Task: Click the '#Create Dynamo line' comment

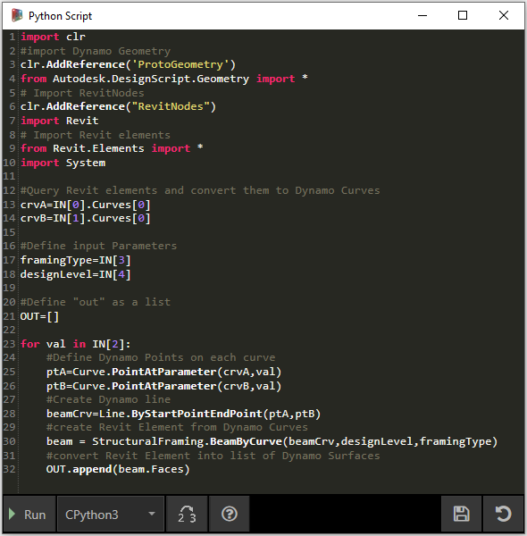Action: (x=108, y=399)
